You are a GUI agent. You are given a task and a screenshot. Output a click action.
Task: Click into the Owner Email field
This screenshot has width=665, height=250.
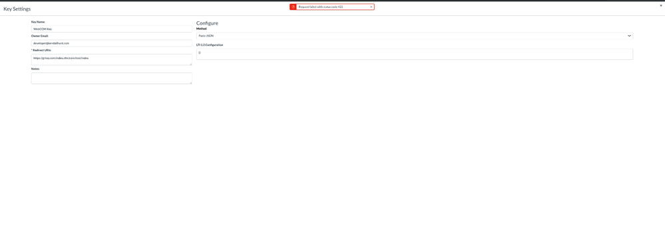[112, 43]
